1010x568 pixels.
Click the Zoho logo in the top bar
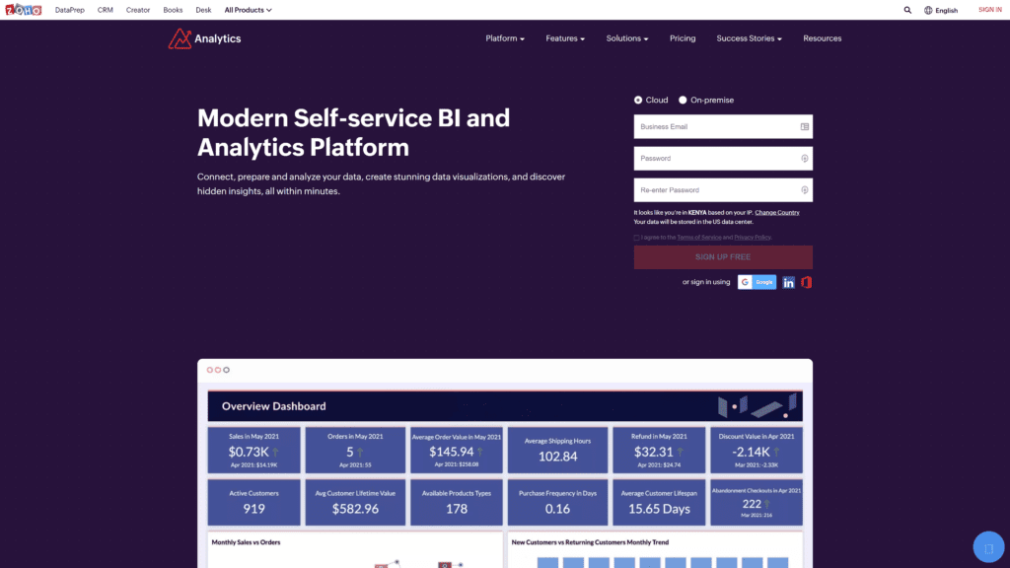(24, 10)
